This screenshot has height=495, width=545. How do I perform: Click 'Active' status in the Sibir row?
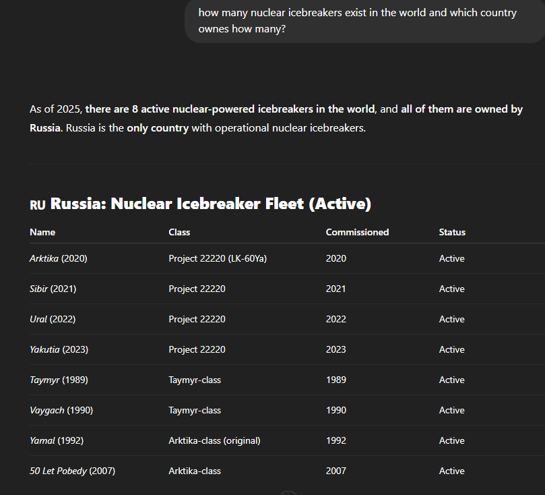(452, 289)
